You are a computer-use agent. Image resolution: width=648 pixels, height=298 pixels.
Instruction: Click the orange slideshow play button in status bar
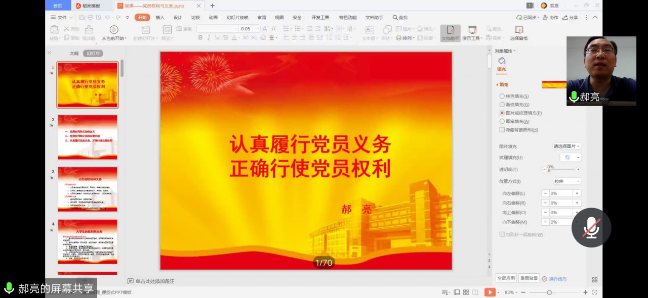(x=490, y=292)
